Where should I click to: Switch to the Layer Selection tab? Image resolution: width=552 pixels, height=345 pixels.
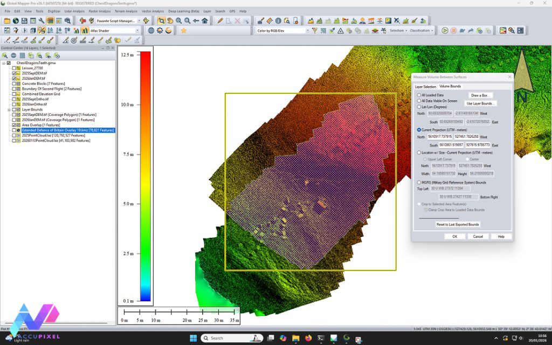click(x=425, y=86)
